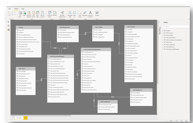Click the Manage roles icon
The width and height of the screenshot is (193, 123).
[70, 13]
